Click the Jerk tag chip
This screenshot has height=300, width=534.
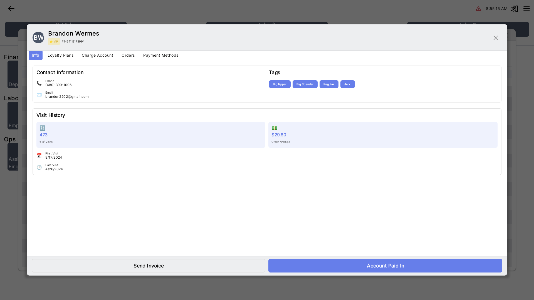point(348,84)
